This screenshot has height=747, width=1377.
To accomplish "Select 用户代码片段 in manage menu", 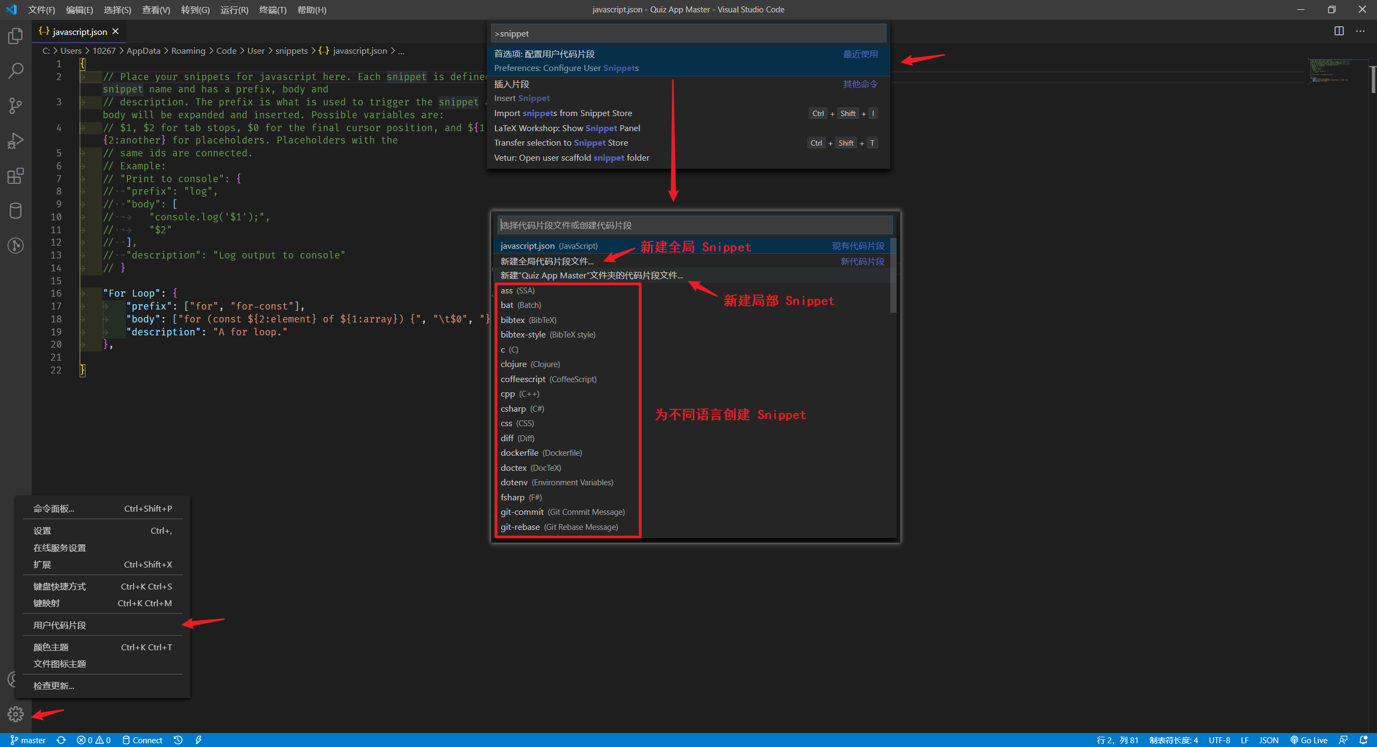I will (x=103, y=625).
